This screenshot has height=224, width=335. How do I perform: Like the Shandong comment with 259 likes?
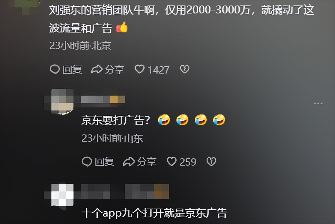(171, 161)
